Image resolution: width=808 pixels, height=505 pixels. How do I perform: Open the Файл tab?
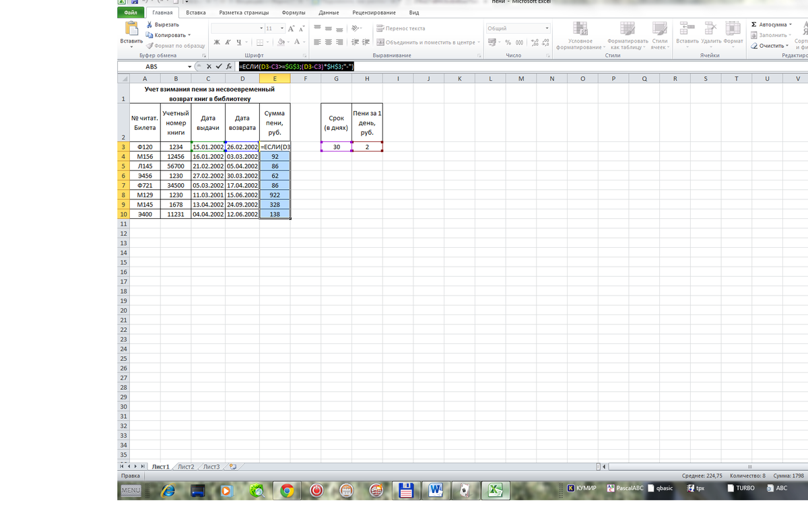click(x=131, y=12)
